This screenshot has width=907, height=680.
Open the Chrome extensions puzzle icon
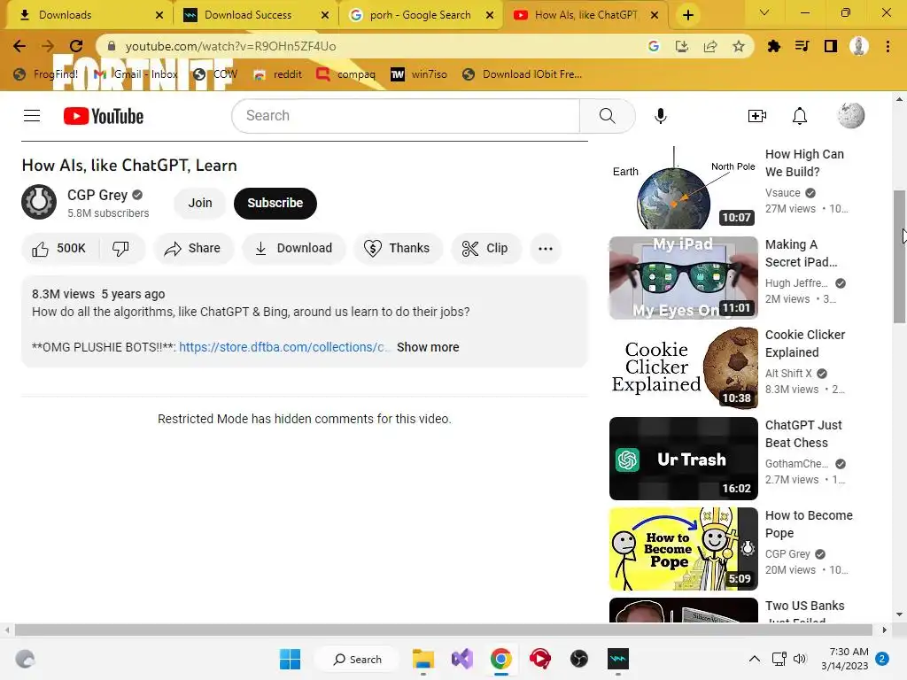[x=773, y=46]
